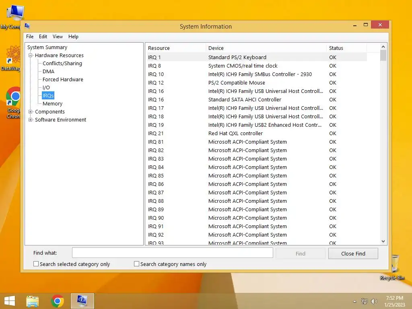412x309 pixels.
Task: Select the Recycle Bin desktop icon
Action: [x=393, y=268]
